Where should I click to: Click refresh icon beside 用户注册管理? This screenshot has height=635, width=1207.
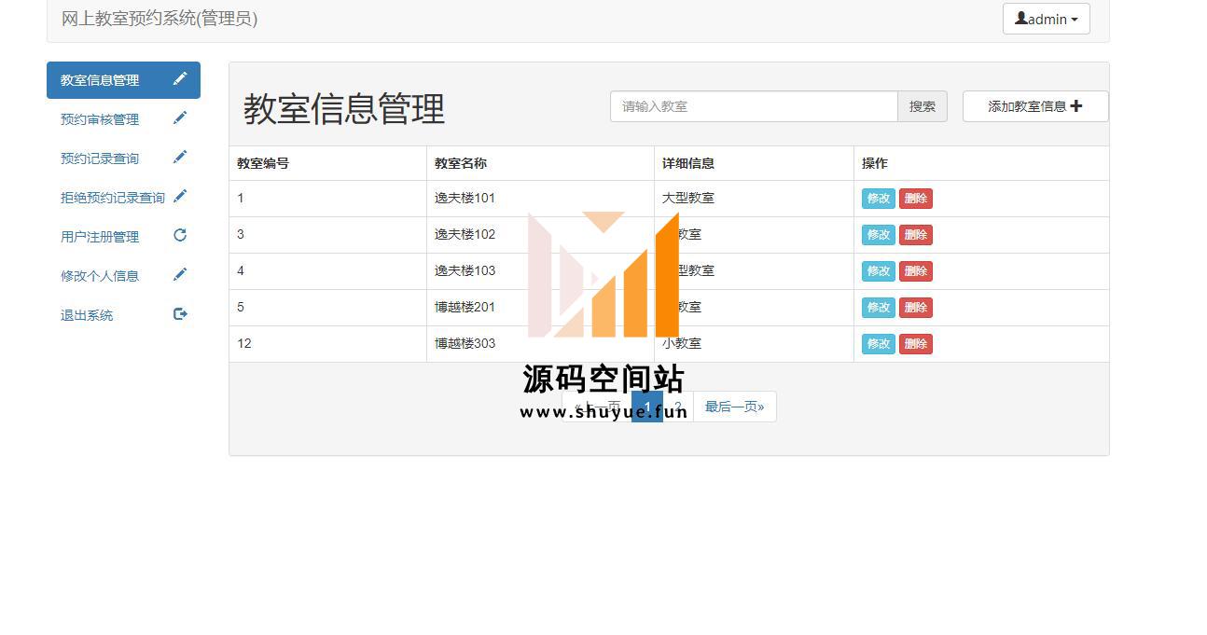tap(180, 236)
